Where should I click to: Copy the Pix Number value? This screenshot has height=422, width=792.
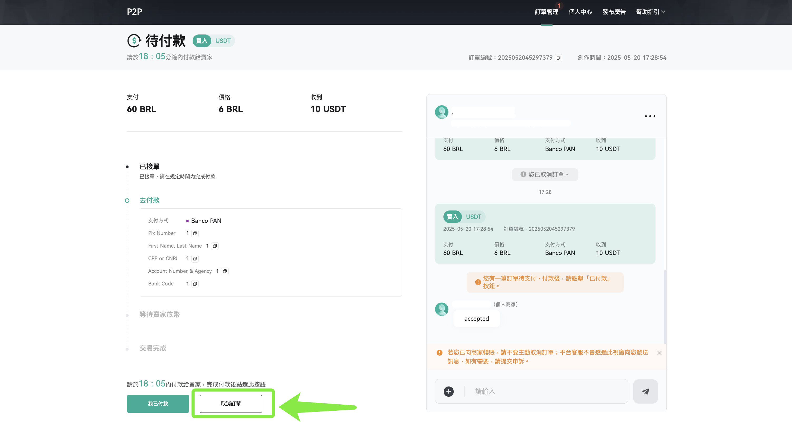[x=195, y=233]
